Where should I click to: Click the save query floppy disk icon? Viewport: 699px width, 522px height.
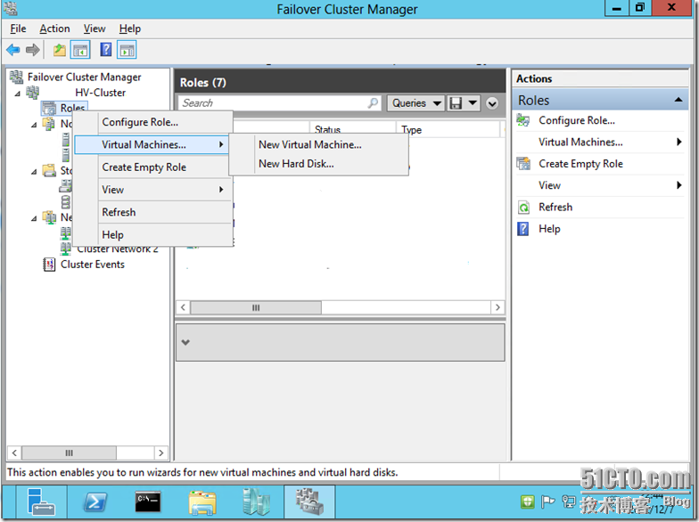(x=456, y=103)
